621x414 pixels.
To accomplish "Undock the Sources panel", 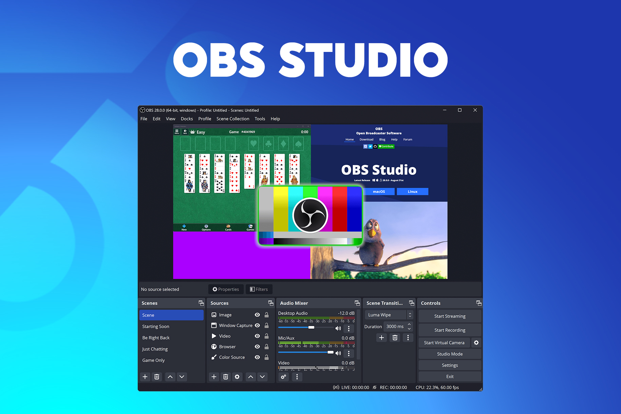I will [x=271, y=303].
